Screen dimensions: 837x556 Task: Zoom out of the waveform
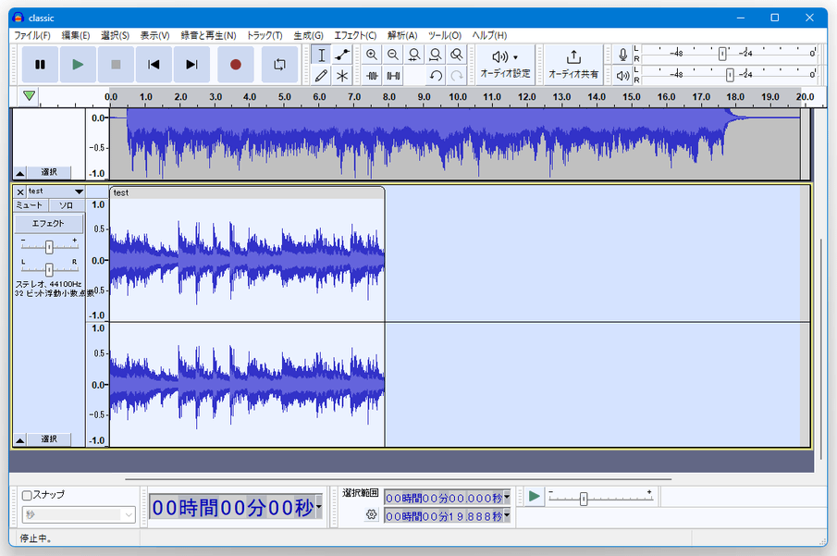point(393,55)
